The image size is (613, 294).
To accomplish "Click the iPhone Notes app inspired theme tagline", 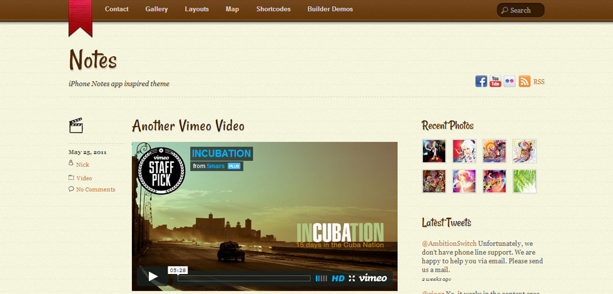I will coord(119,84).
